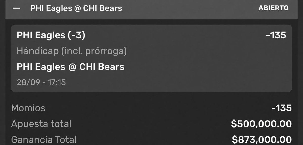Click the -135 odds in the bet card
The height and width of the screenshot is (145, 303).
tap(276, 35)
